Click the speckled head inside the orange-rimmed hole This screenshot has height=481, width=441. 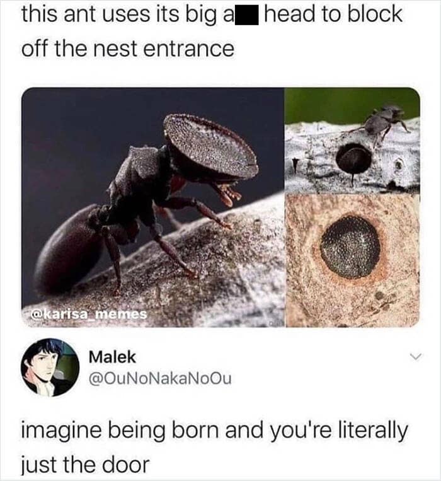click(350, 247)
